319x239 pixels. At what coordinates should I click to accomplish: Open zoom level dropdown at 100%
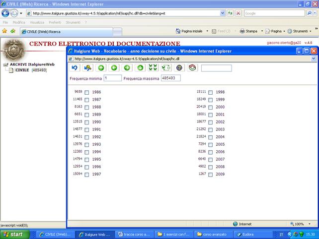pos(310,224)
